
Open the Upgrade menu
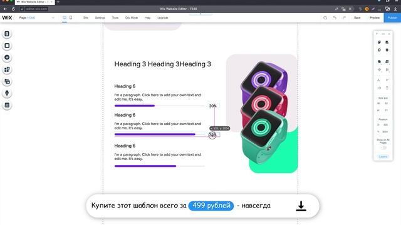(x=163, y=17)
